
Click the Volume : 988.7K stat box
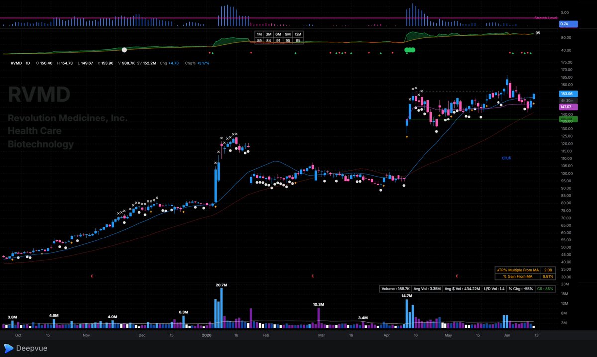[x=395, y=288]
